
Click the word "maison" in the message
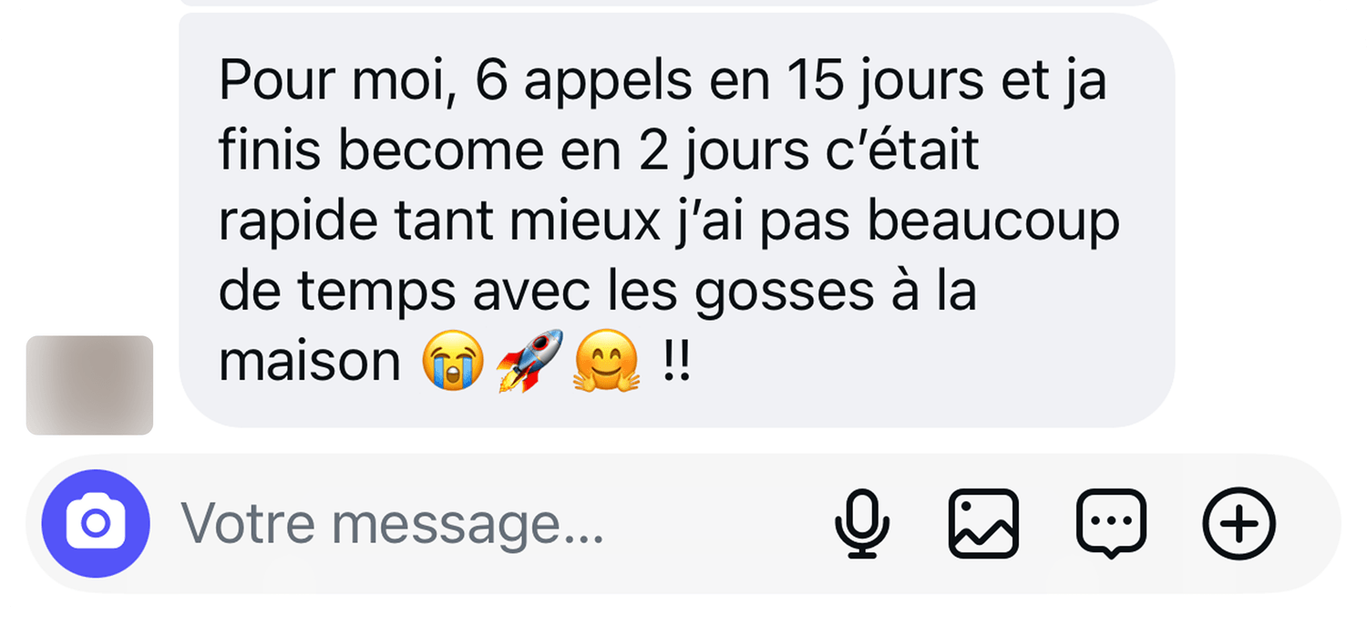click(310, 362)
